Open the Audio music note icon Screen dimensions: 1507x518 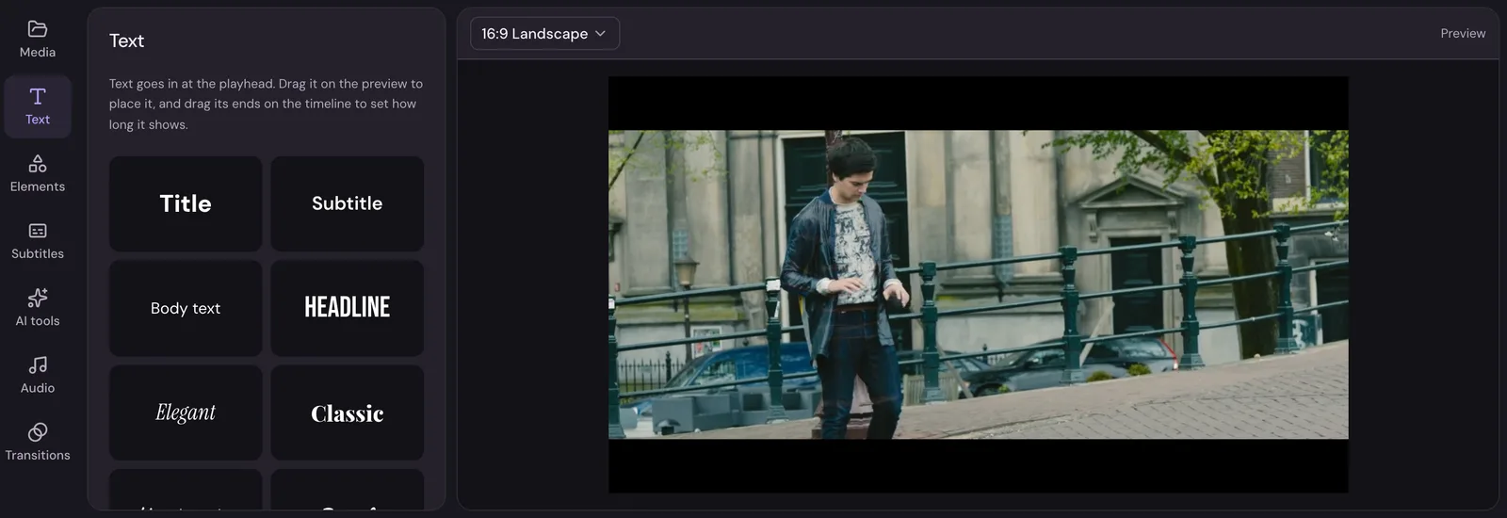[x=38, y=364]
